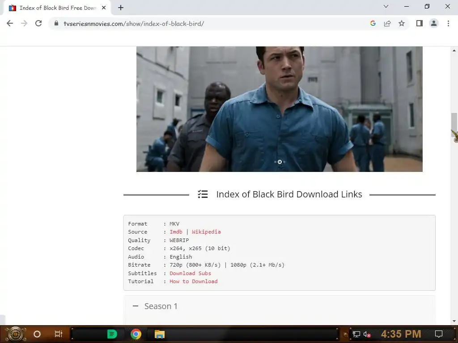
Task: Open the How to Download tutorial
Action: click(193, 281)
